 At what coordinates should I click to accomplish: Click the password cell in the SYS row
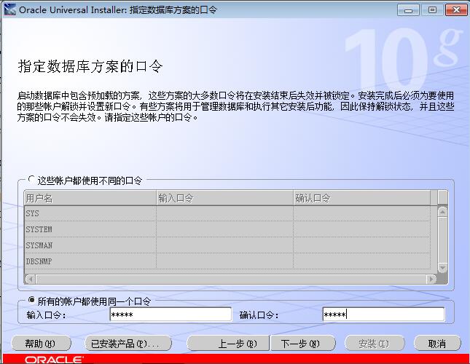(225, 213)
